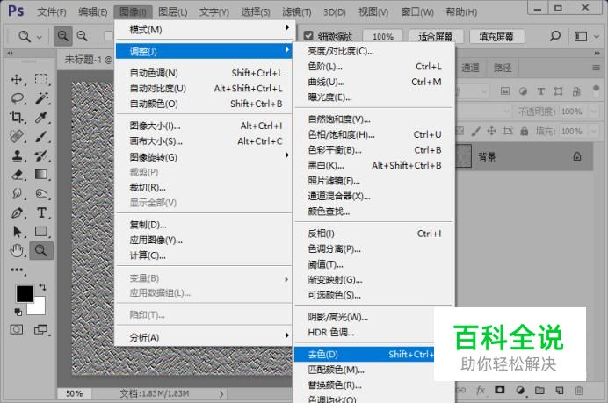Image resolution: width=608 pixels, height=403 pixels.
Task: Open the zoom tool preset dropdown
Action: (40, 37)
